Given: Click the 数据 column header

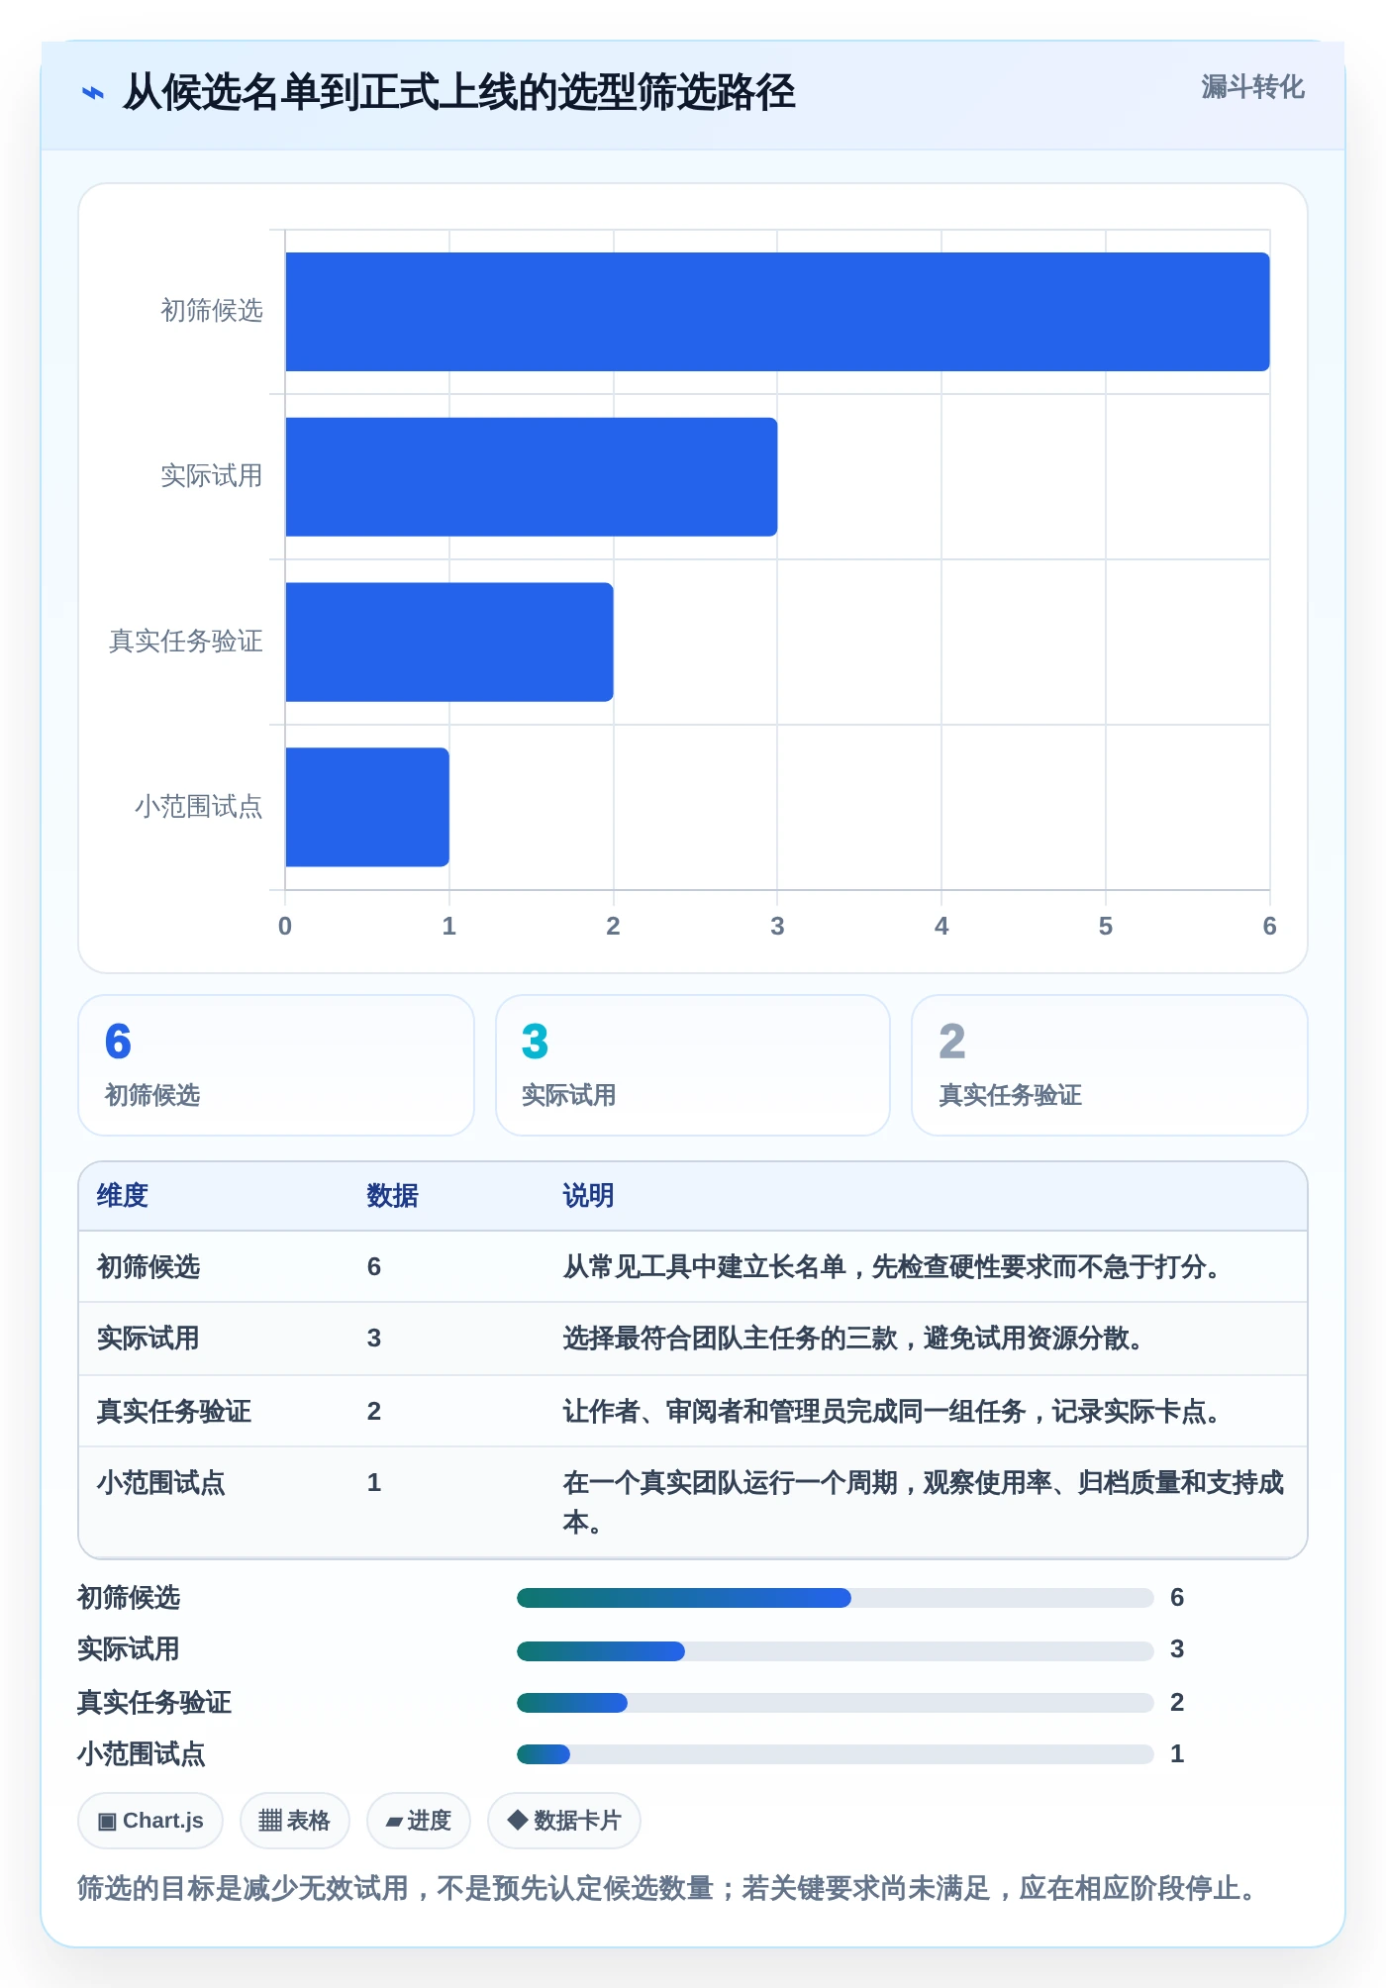Looking at the screenshot, I should (x=393, y=1196).
